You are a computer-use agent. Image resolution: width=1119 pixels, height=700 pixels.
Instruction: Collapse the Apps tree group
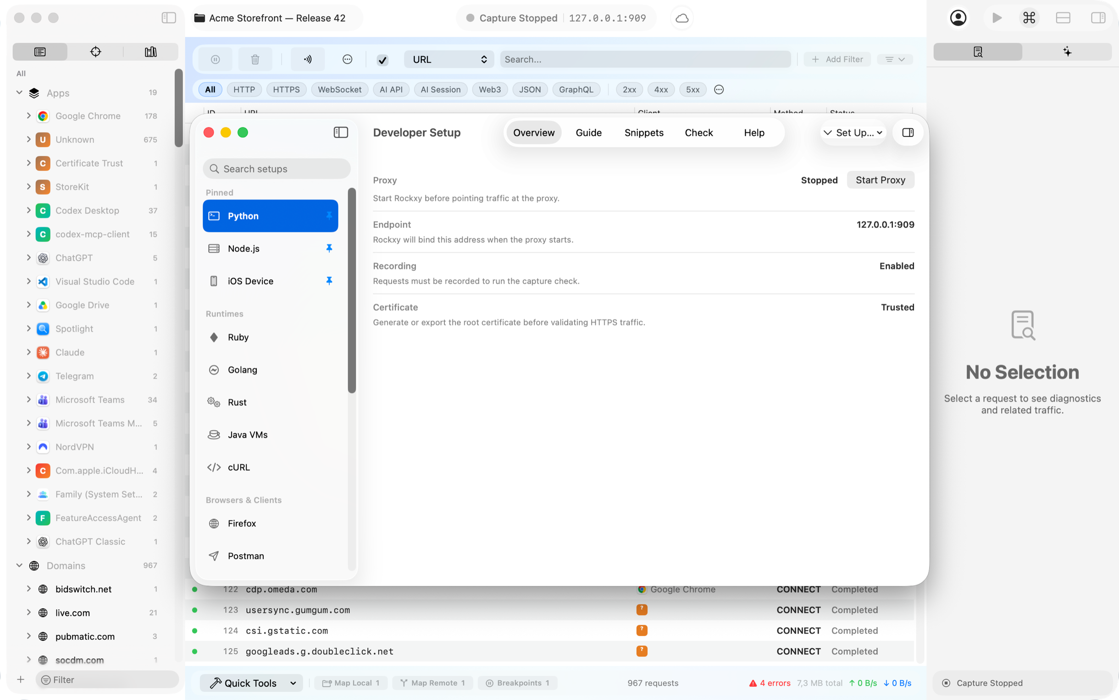pyautogui.click(x=19, y=93)
